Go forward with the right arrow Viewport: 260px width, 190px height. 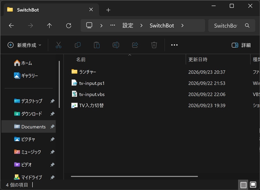tap(30, 25)
